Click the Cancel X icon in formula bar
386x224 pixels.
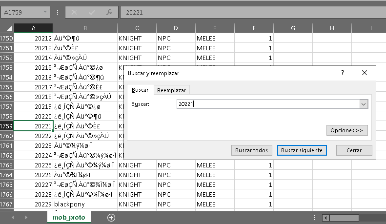tap(74, 12)
